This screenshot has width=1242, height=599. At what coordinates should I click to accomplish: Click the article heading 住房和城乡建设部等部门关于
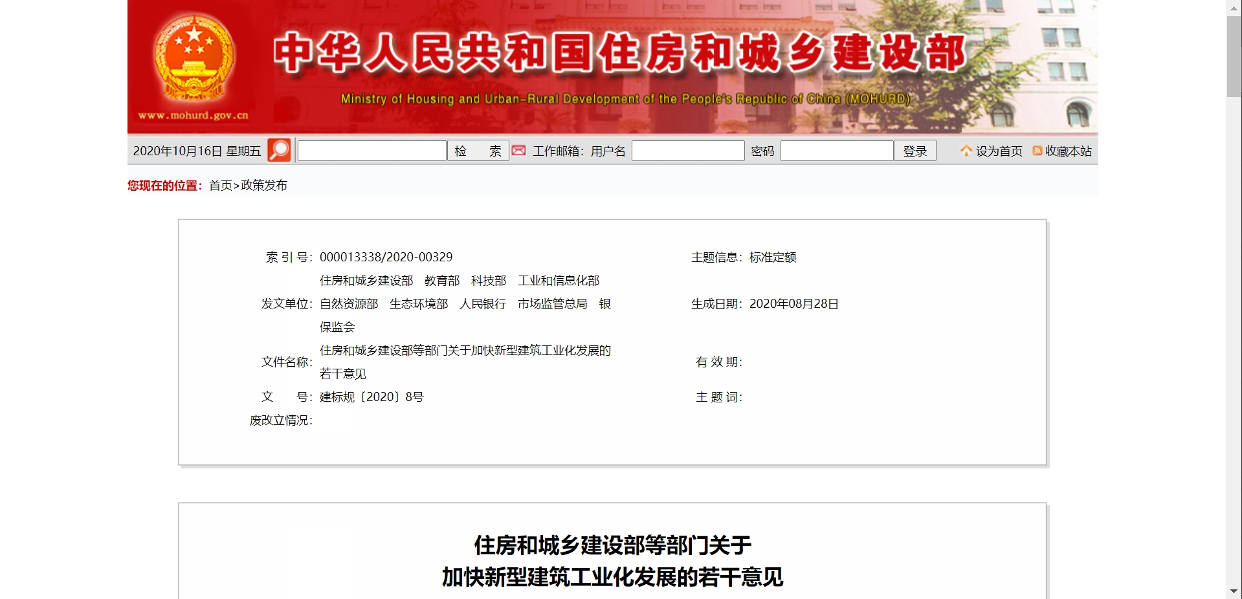pyautogui.click(x=612, y=545)
